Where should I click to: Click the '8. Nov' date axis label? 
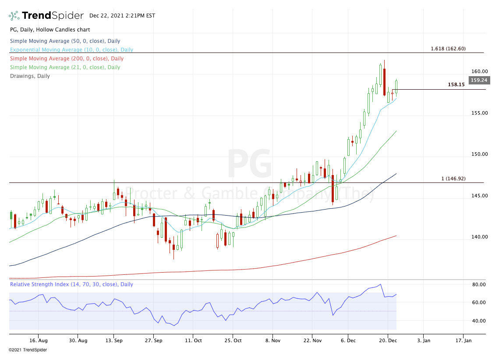coord(273,340)
